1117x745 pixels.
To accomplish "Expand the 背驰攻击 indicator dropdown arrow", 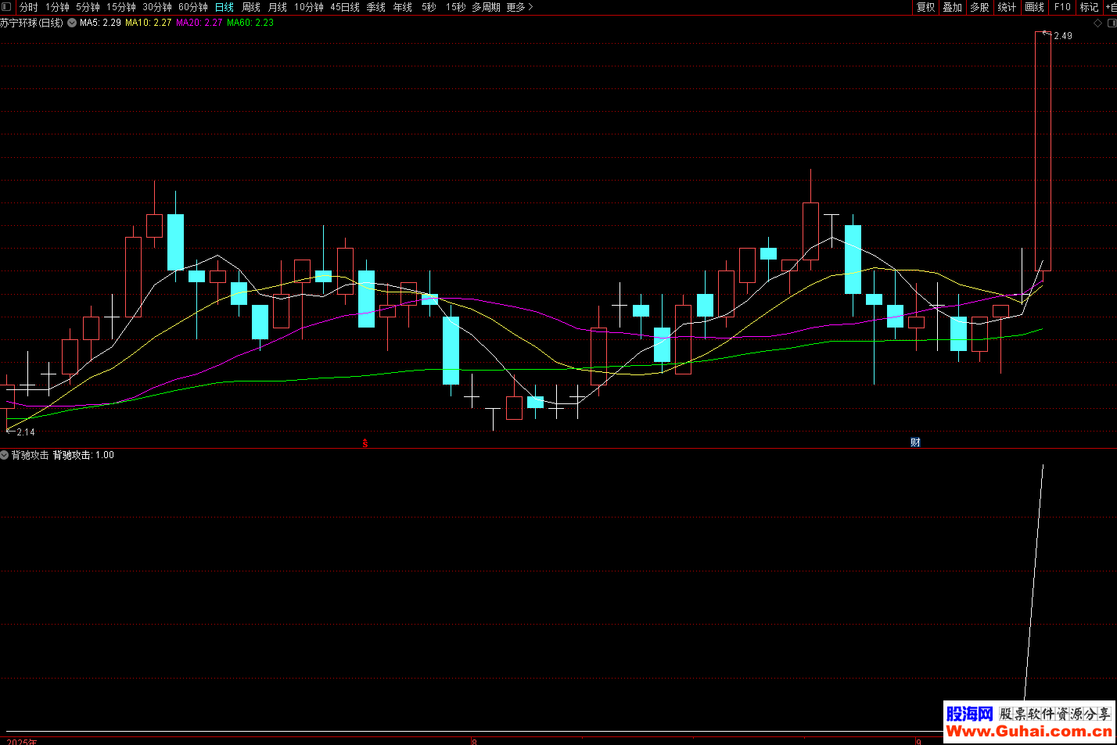I will pyautogui.click(x=5, y=455).
